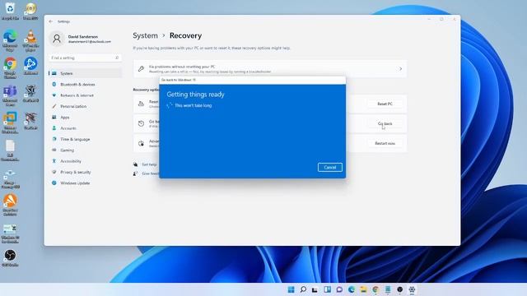Click the search magnifier in Find a setting
527x296 pixels.
(117, 58)
